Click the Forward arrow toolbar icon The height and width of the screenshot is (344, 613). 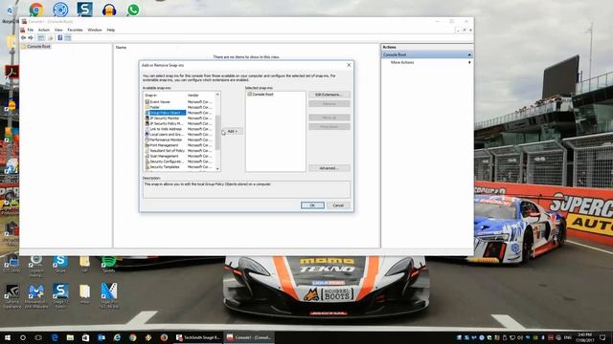pyautogui.click(x=31, y=38)
